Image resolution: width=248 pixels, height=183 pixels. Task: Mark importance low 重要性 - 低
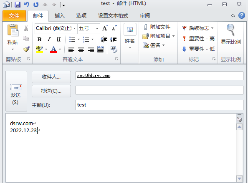click(199, 49)
